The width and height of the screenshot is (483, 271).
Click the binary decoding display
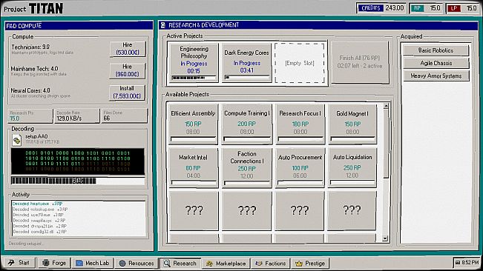point(78,161)
